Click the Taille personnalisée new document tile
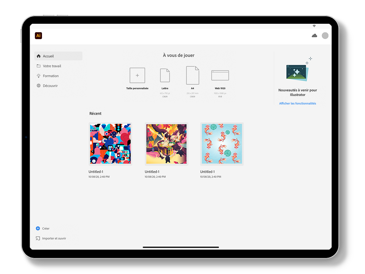The width and height of the screenshot is (365, 274). click(x=137, y=75)
